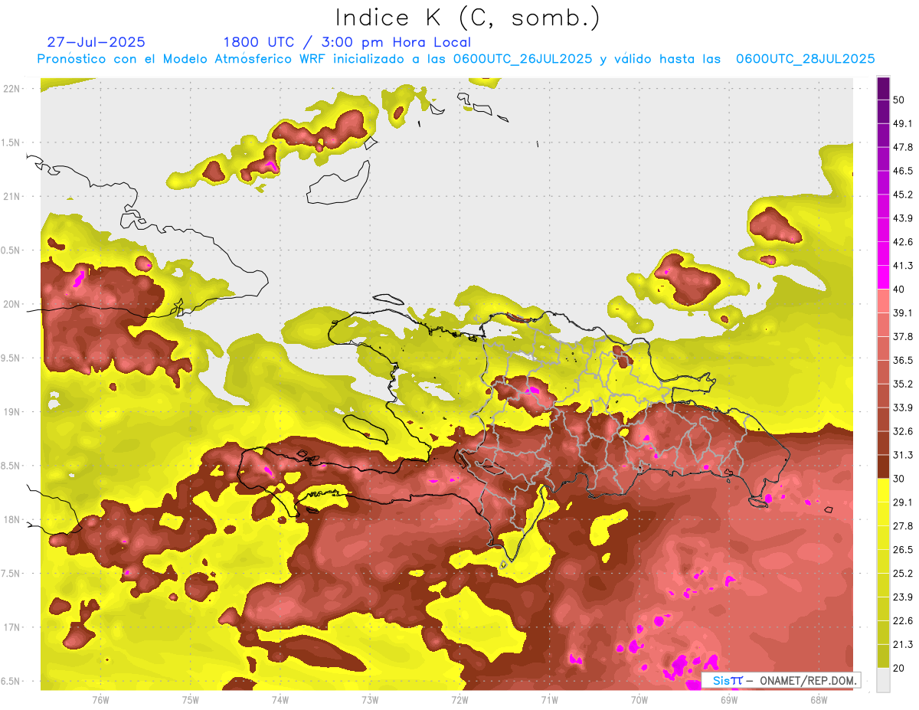The image size is (919, 710).
Task: Select the '27-Jul-2025' date label
Action: click(96, 42)
